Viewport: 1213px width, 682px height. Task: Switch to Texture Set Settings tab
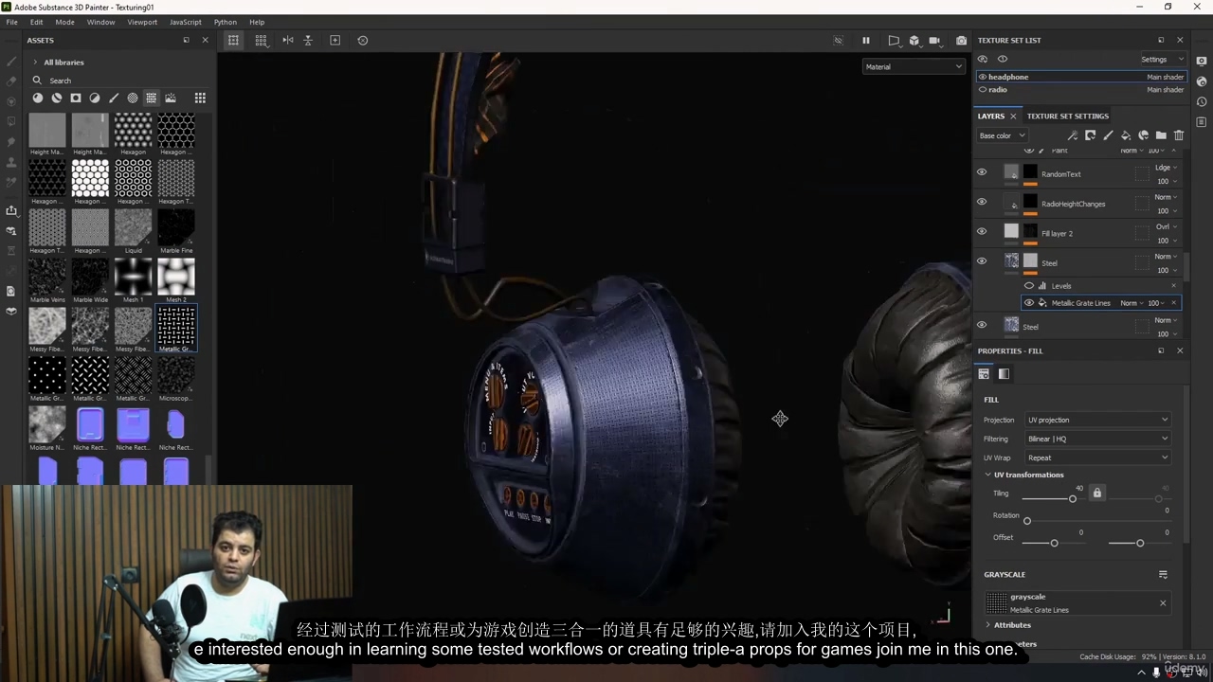(x=1067, y=116)
